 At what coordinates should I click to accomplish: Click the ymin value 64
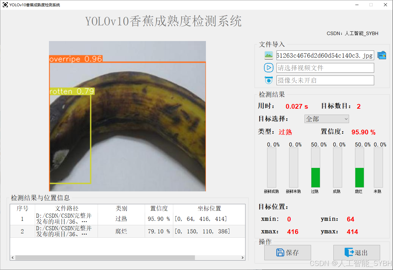coord(351,219)
